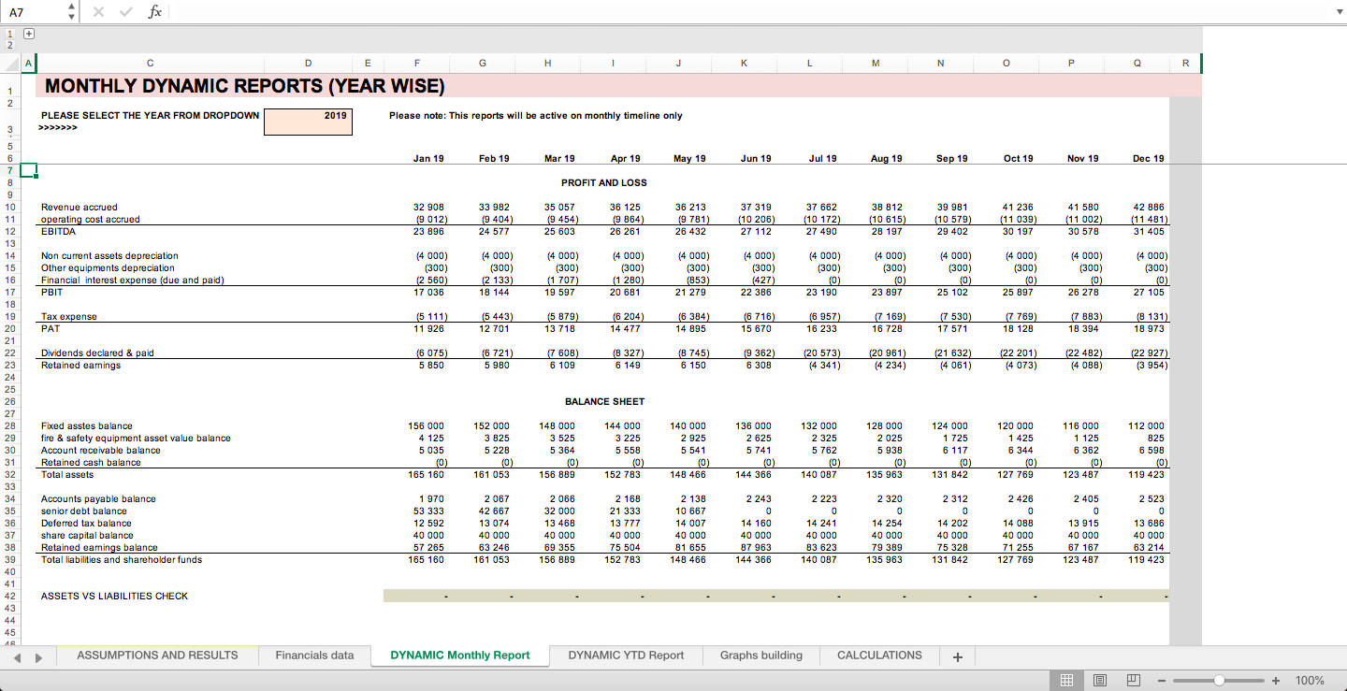Switch to Normal view icon
Image resolution: width=1347 pixels, height=691 pixels.
(1065, 680)
